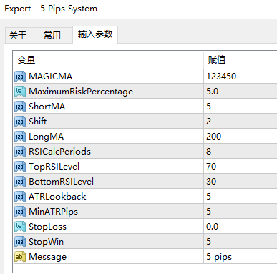Click the 变量 column header
Viewport: 277px width, 274px height.
109,60
